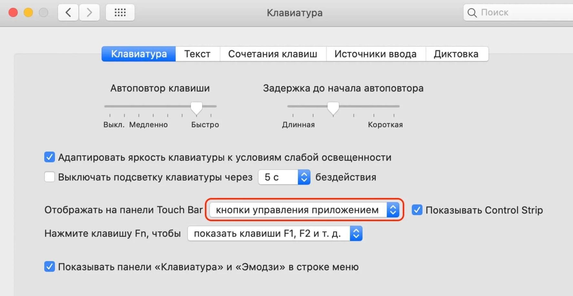Show all preferences with the grid icon
Screen dimensions: 573x296
point(120,13)
